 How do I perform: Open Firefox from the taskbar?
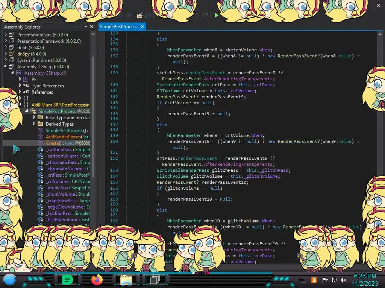[97, 279]
